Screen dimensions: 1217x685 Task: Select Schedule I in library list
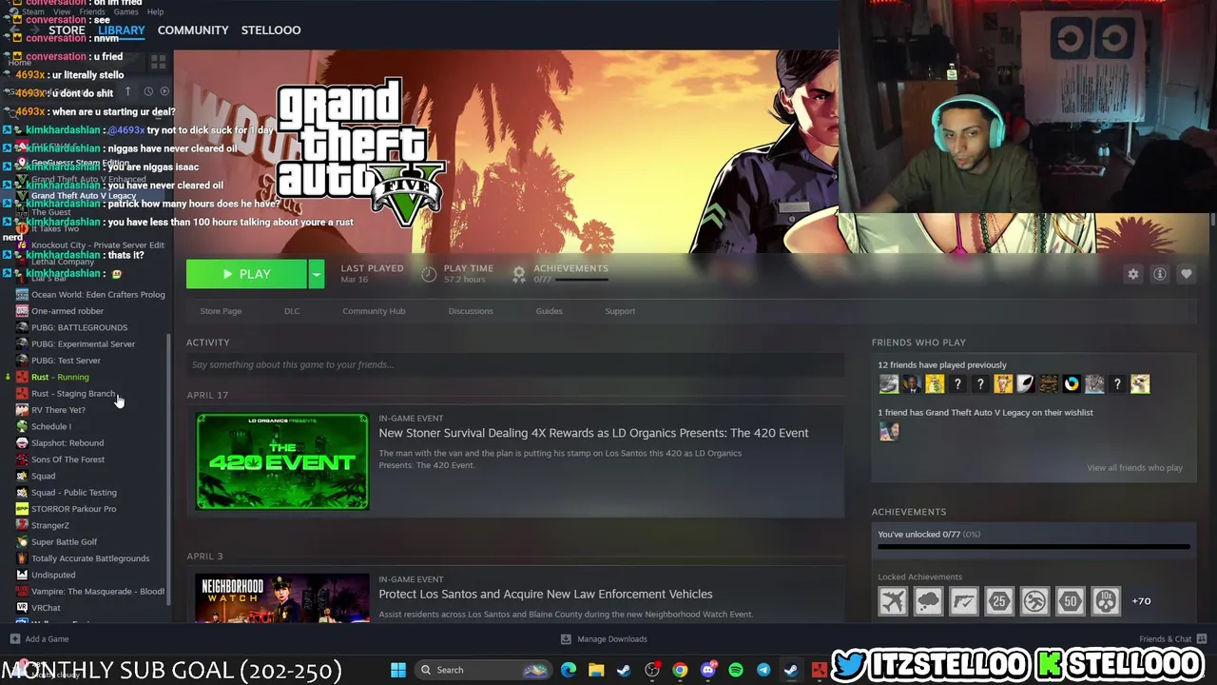(50, 427)
